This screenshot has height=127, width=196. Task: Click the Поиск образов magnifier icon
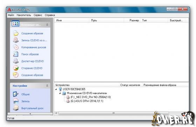[16, 54]
